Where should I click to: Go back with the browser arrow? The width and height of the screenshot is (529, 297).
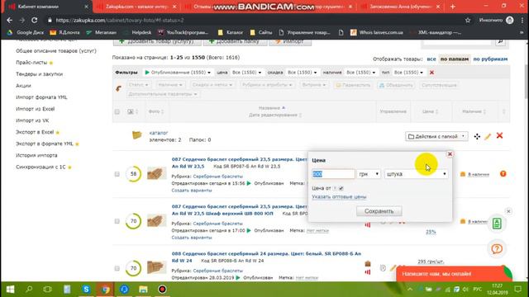9,20
